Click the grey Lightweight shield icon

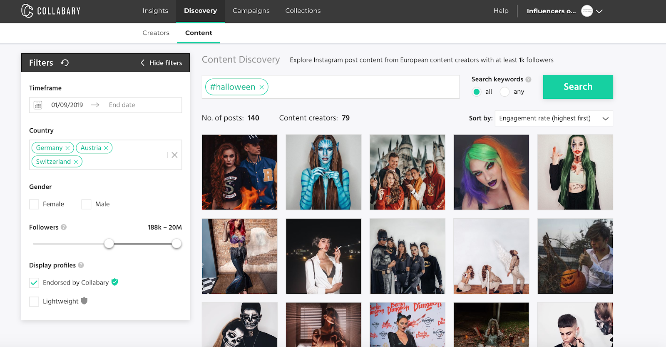(84, 301)
